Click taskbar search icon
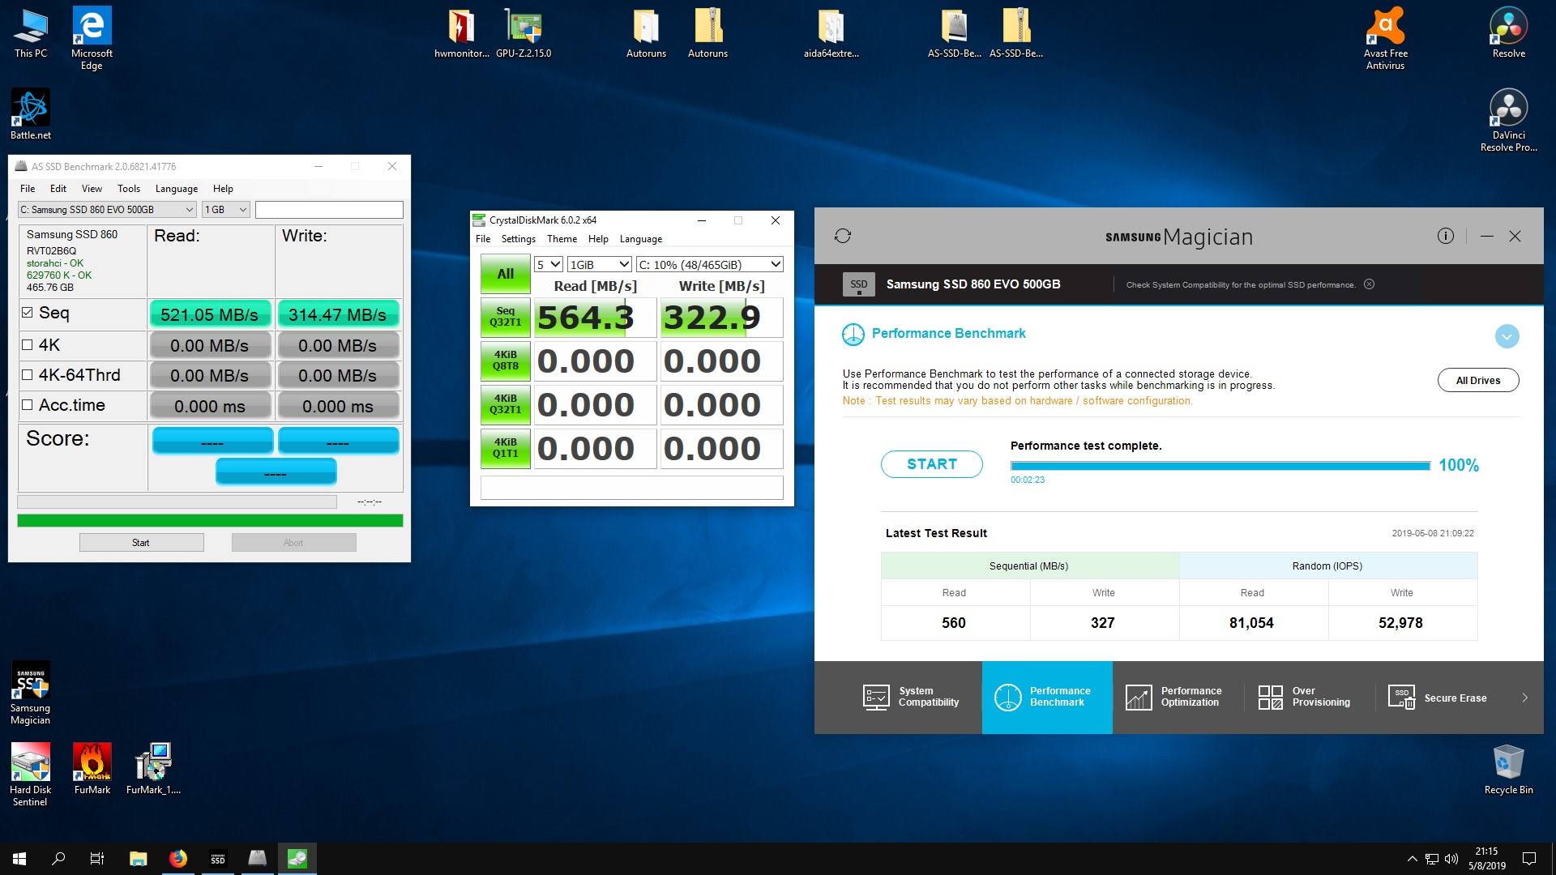The width and height of the screenshot is (1556, 875). coord(58,859)
